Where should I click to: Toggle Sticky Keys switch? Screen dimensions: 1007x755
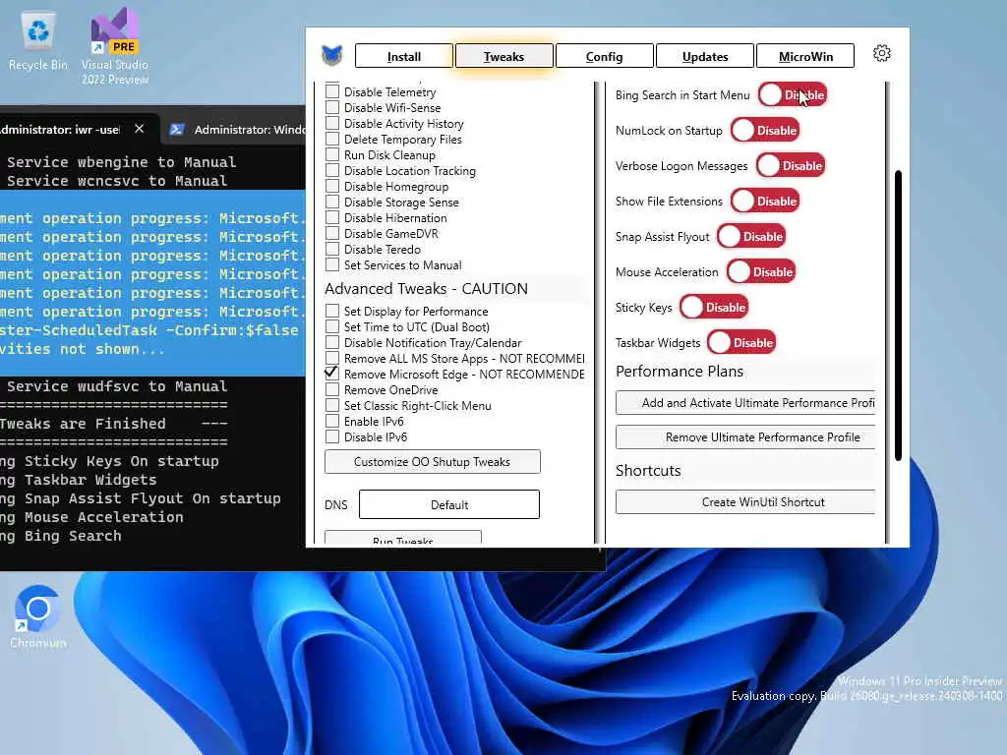pyautogui.click(x=714, y=307)
